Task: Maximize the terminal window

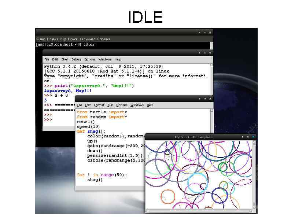Action: [205, 32]
